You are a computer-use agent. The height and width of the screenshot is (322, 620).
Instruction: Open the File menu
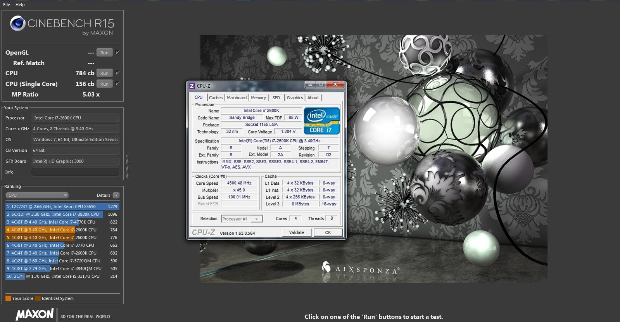pyautogui.click(x=7, y=5)
